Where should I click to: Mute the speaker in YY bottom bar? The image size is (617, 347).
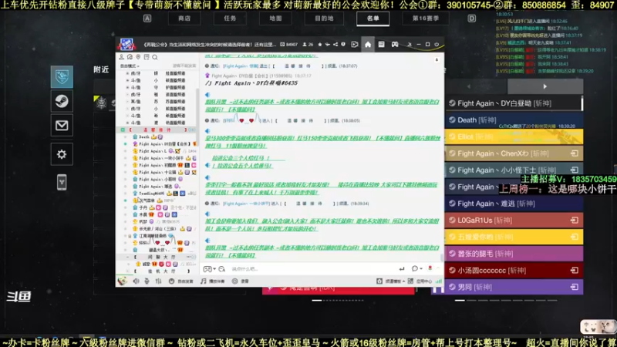tap(137, 281)
